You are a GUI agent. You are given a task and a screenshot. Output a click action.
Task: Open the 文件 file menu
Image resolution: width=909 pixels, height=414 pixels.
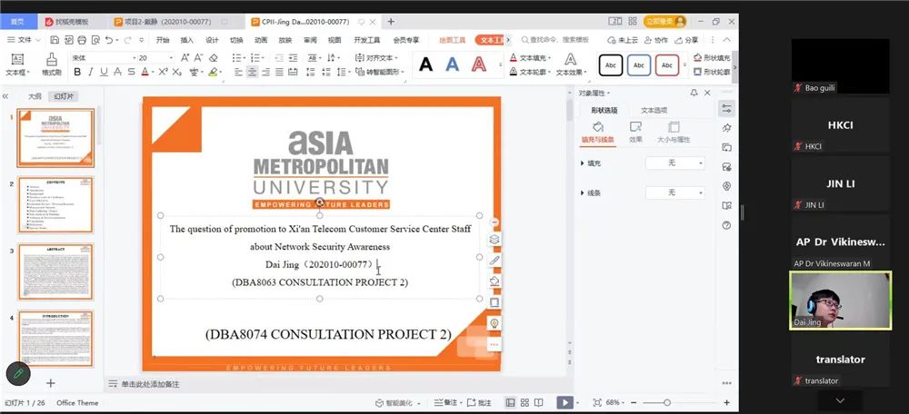tap(24, 40)
